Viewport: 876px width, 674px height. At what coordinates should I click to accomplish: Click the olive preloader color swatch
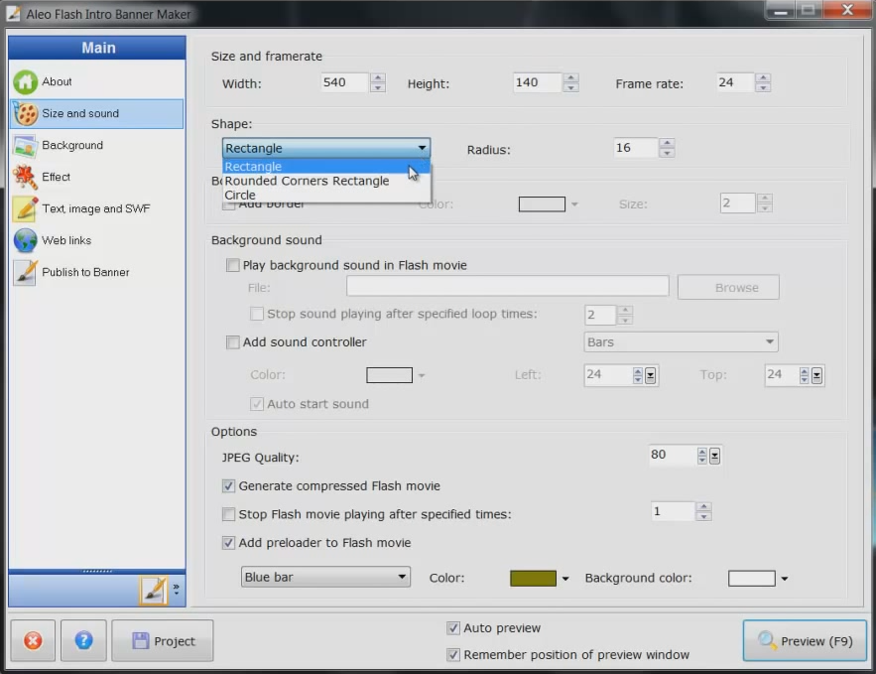pos(533,579)
